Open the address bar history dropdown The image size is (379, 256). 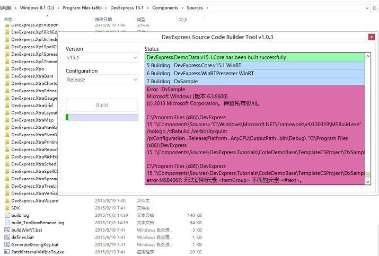[x=367, y=8]
